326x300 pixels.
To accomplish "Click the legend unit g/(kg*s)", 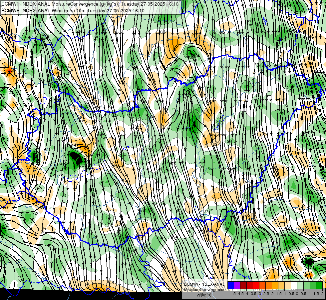I will pos(204,295).
